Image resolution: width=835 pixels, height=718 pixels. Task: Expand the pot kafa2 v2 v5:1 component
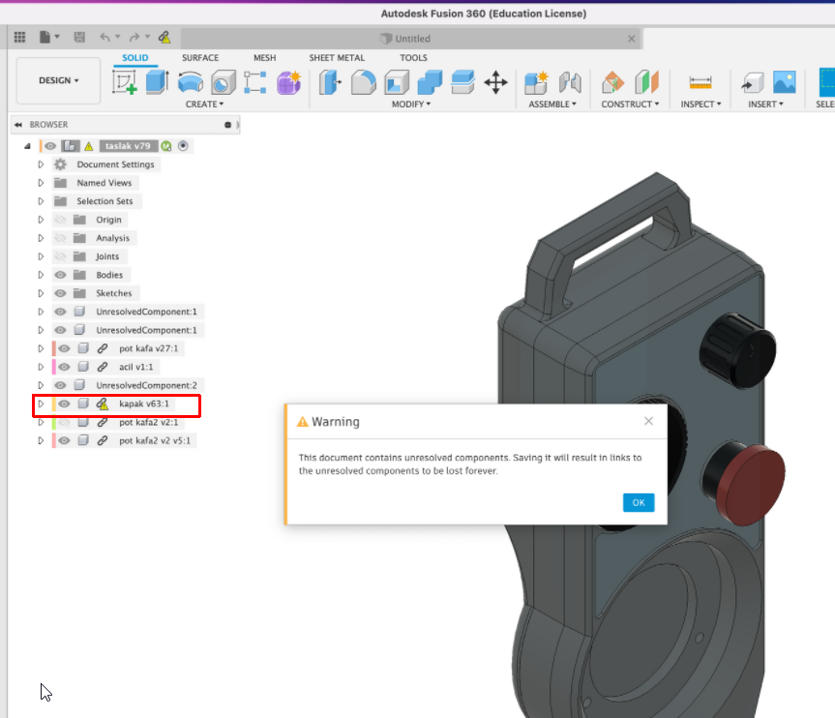pos(41,440)
